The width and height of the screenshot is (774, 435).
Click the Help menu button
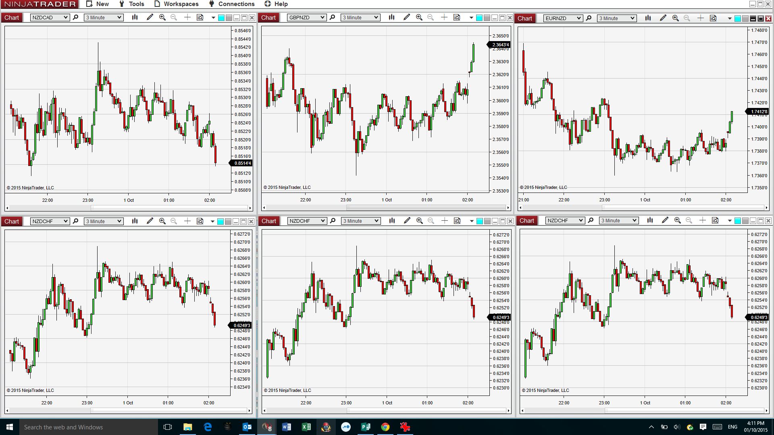tap(276, 4)
